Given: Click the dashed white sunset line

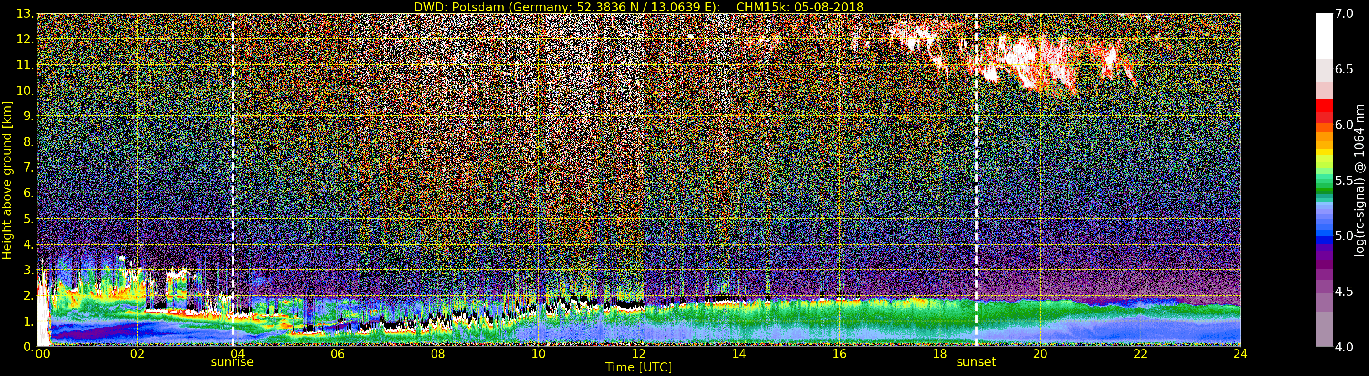Looking at the screenshot, I should [976, 180].
